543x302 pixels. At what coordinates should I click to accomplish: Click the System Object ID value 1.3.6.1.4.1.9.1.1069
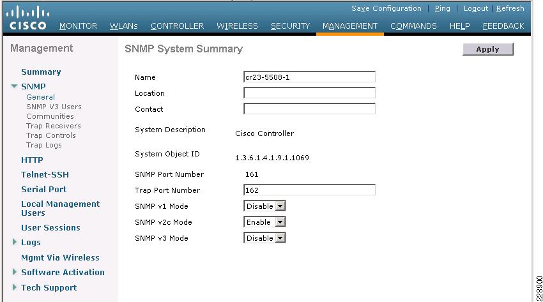(x=272, y=158)
